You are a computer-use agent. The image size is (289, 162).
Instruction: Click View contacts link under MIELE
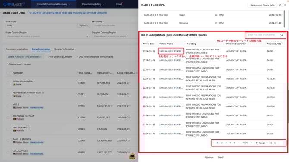(37, 108)
